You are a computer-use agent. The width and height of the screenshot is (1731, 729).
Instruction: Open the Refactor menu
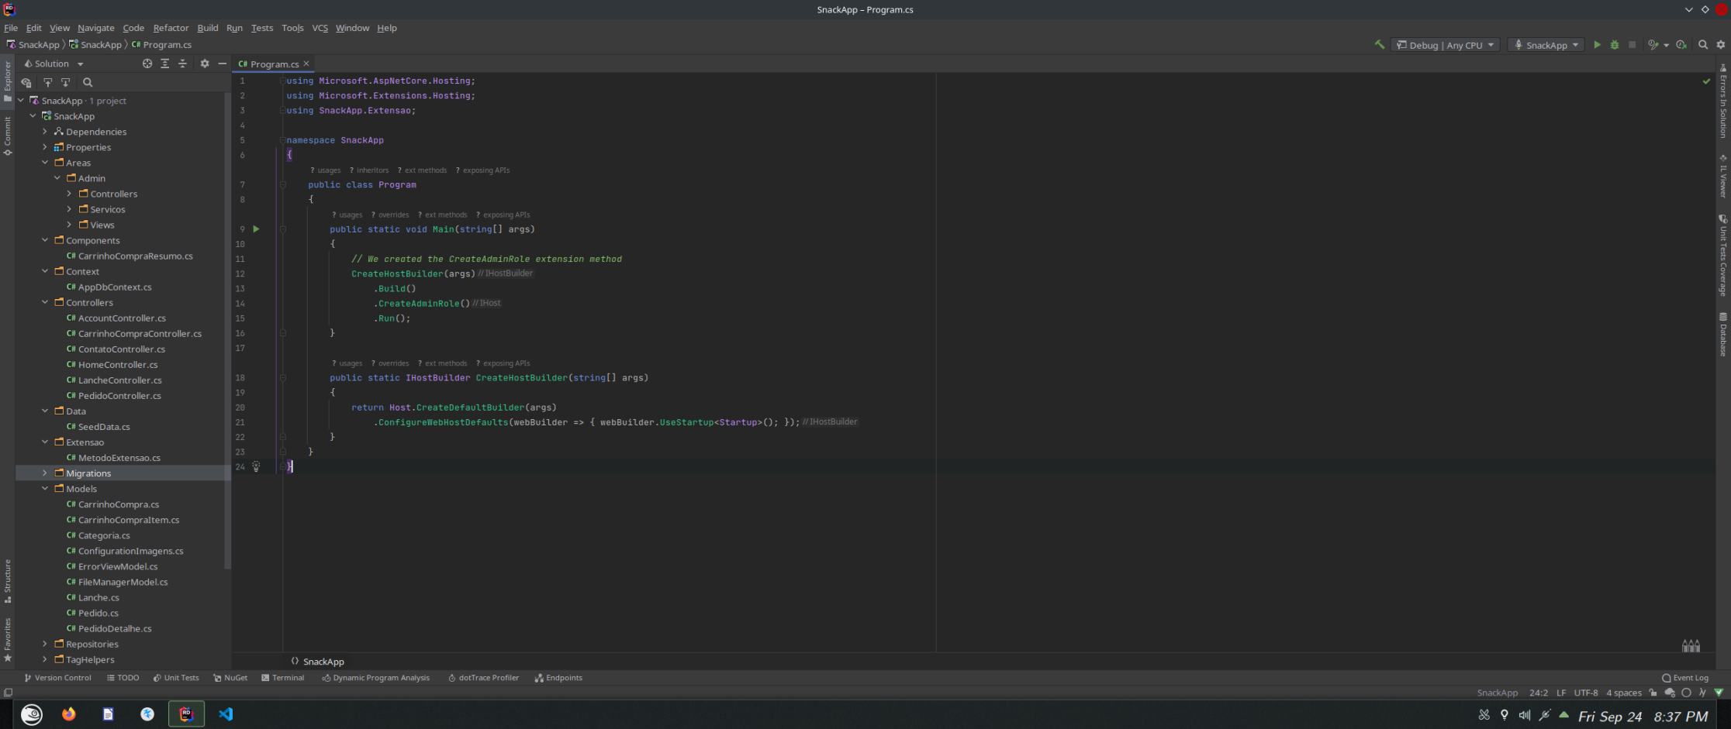[171, 28]
